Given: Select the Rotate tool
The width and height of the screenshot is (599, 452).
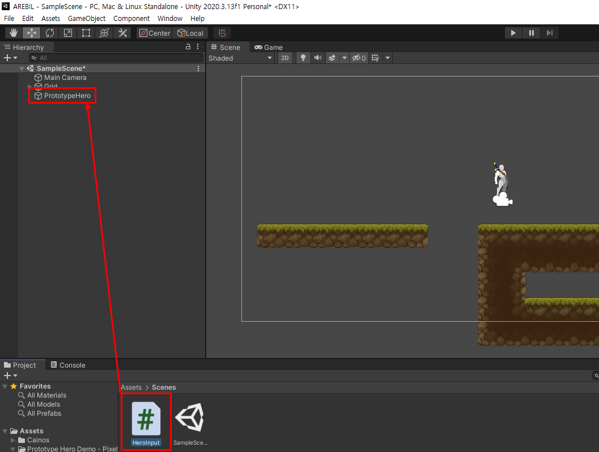Looking at the screenshot, I should 50,33.
